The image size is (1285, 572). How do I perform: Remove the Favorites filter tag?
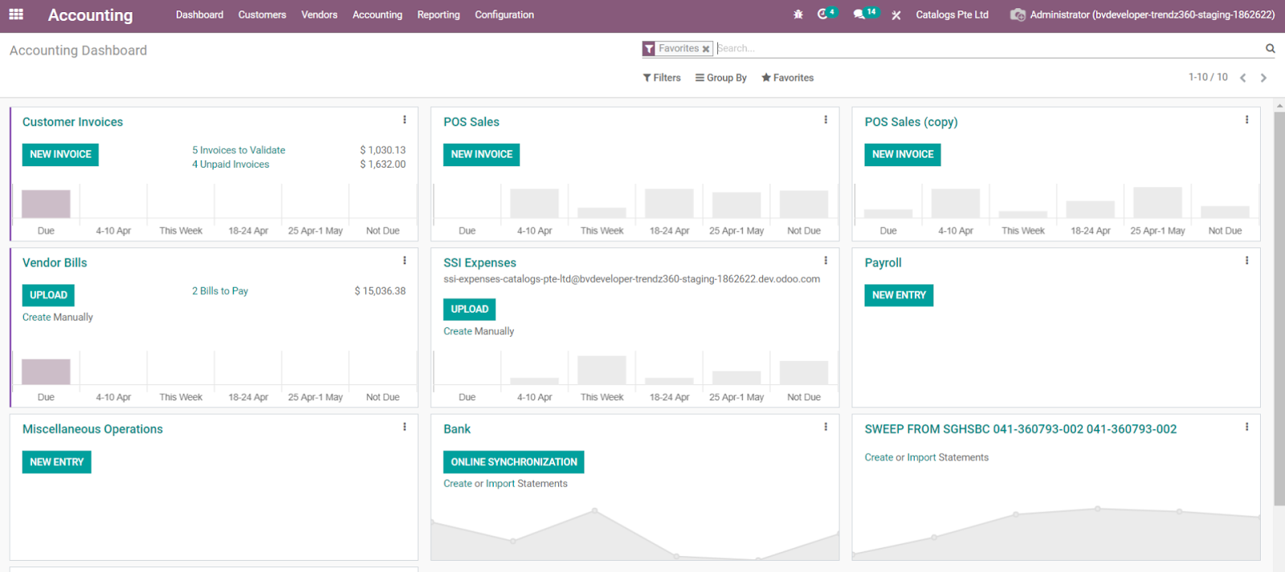tap(706, 49)
